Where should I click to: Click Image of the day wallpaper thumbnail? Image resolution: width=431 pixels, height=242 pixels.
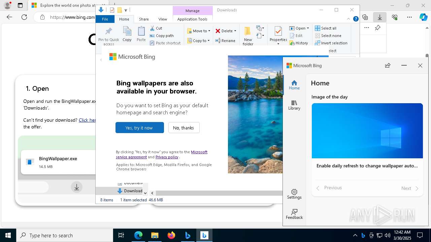pyautogui.click(x=367, y=131)
